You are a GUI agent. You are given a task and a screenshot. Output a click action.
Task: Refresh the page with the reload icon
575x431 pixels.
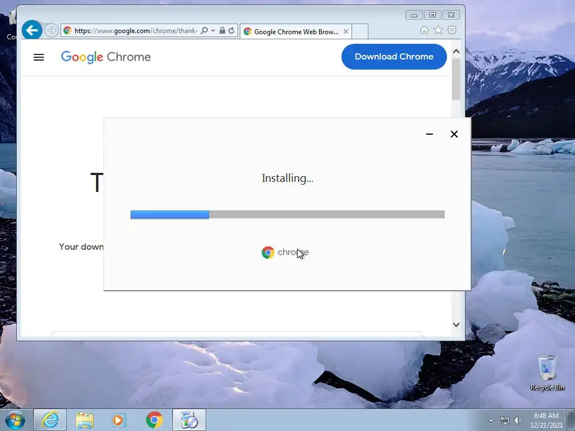(231, 30)
